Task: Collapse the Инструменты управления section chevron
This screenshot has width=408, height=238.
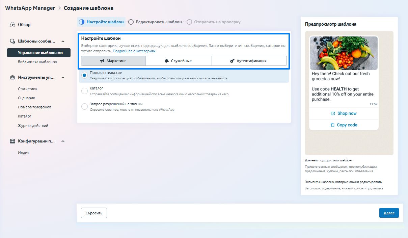Action: (63, 77)
